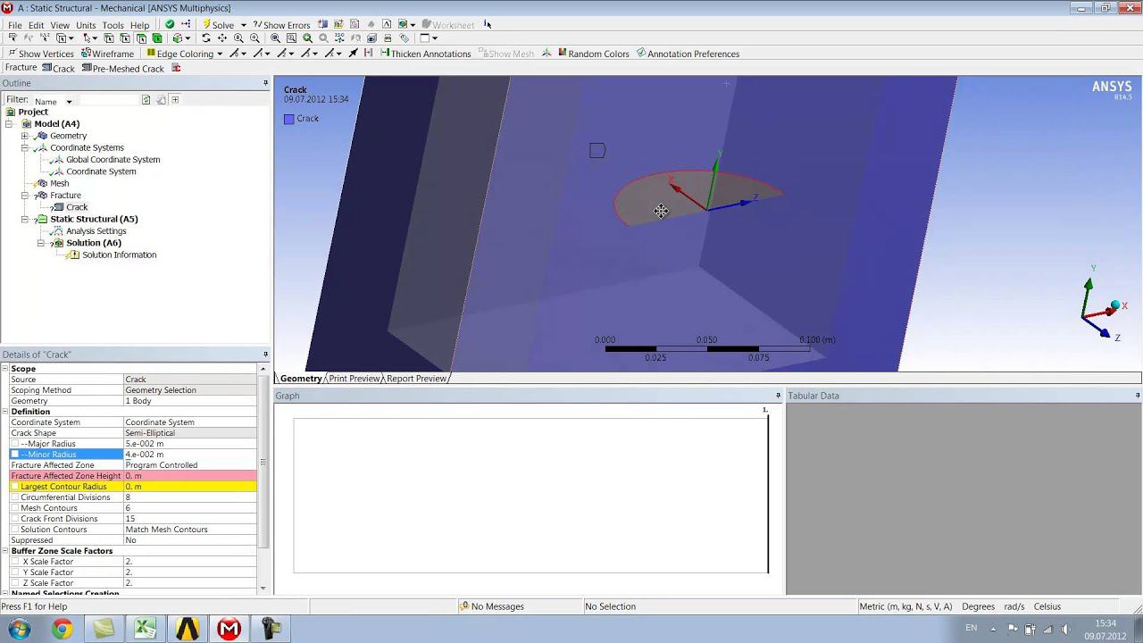
Task: Select Mesh in the Outline tree
Action: point(60,183)
